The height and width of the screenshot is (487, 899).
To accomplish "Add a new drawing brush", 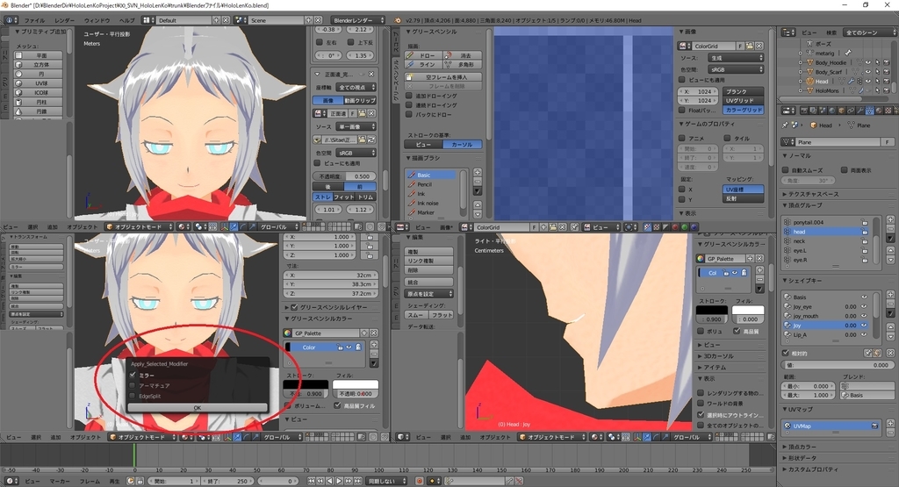I will [477, 172].
